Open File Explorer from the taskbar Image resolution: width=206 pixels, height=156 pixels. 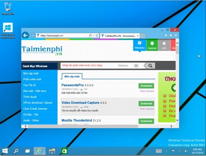(52, 151)
